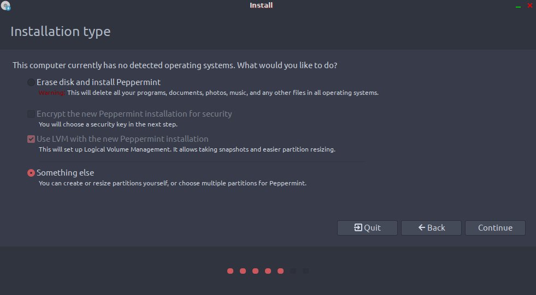
Task: Close the Install window with red X
Action: tap(529, 6)
